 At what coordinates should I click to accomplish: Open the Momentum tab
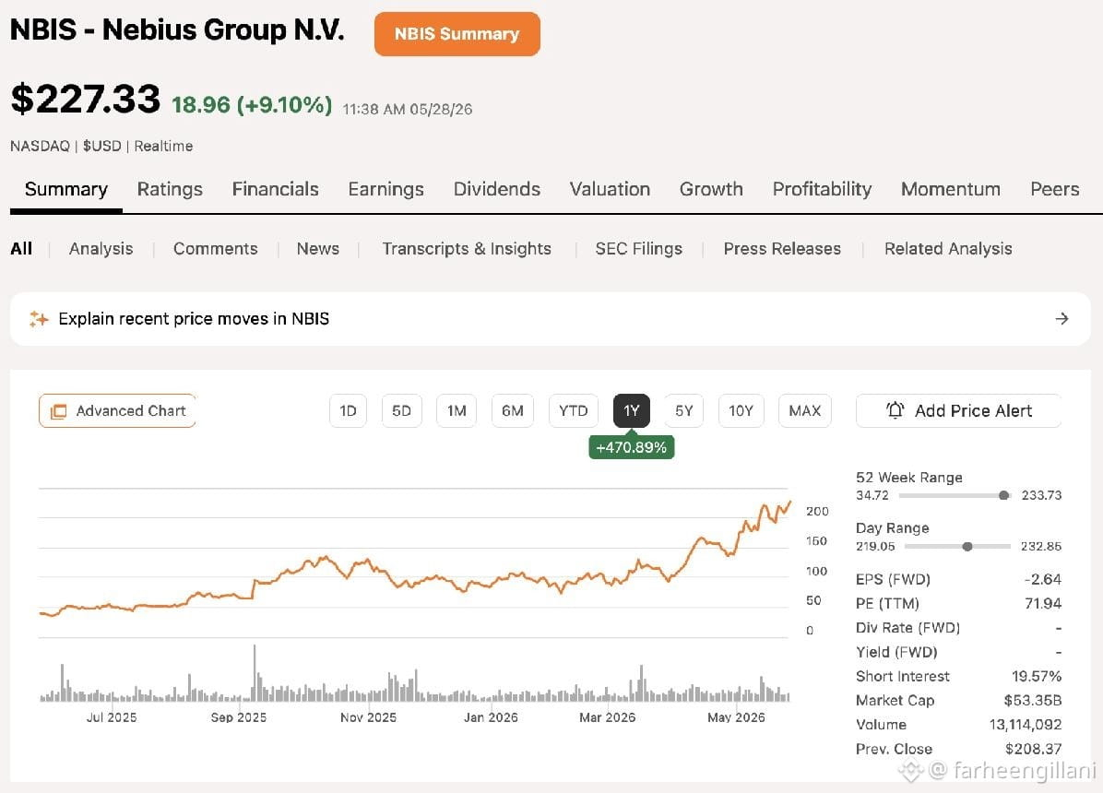coord(950,189)
